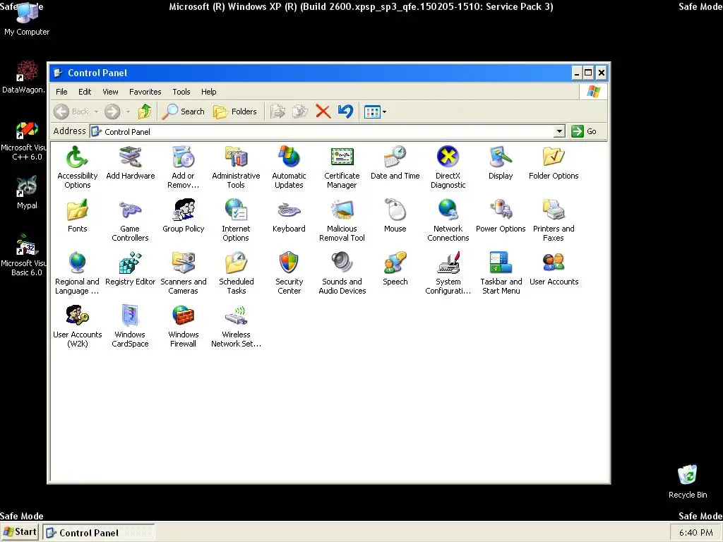Open Certificate Manager icon
Viewport: 723px width, 542px height.
tap(342, 157)
